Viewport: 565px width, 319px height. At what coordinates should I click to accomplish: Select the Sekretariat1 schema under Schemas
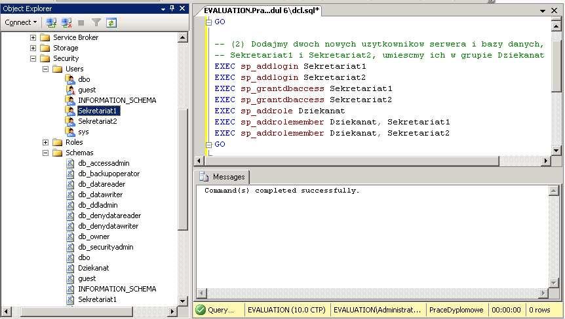(97, 299)
